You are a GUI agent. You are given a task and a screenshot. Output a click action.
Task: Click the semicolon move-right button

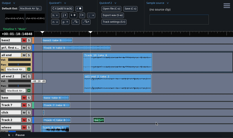click(x=91, y=15)
